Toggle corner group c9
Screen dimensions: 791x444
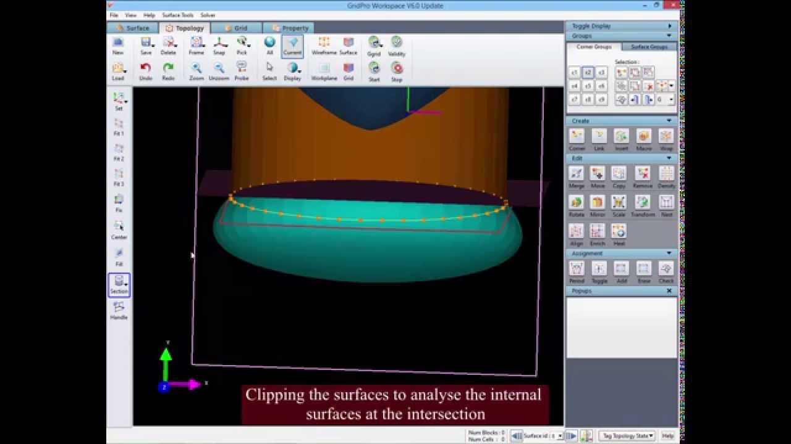(x=601, y=99)
